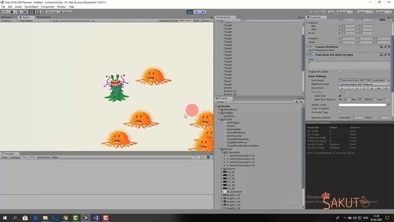The image size is (394, 222).
Task: Click the Bold font style button
Action: click(x=342, y=88)
